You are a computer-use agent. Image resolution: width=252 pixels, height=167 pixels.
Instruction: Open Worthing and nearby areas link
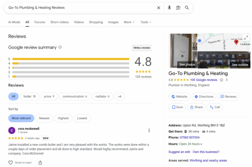pyautogui.click(x=208, y=160)
